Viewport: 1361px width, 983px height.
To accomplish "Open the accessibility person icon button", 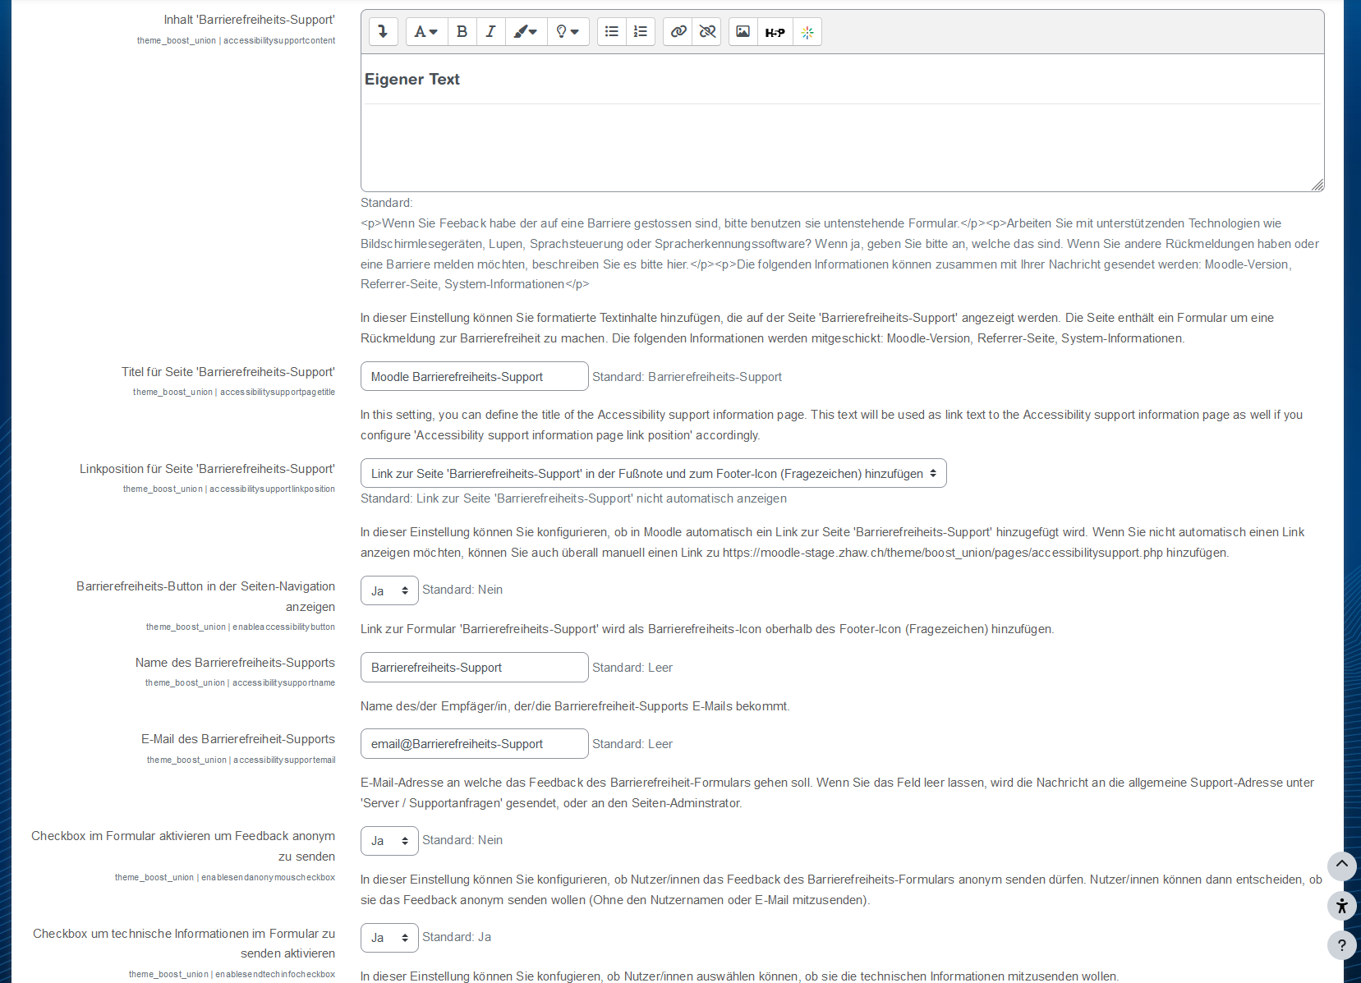I will [1342, 906].
